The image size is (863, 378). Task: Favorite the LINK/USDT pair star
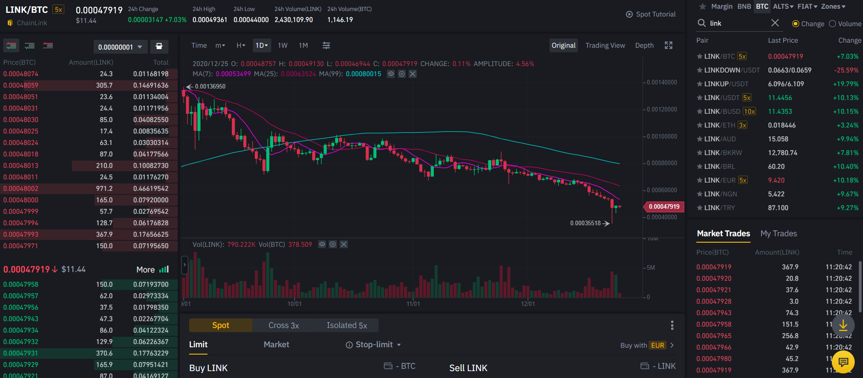[x=700, y=98]
